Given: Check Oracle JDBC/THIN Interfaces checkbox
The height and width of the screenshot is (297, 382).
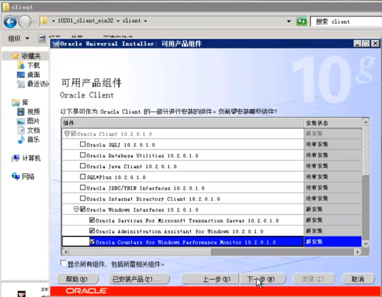Looking at the screenshot, I should click(83, 188).
